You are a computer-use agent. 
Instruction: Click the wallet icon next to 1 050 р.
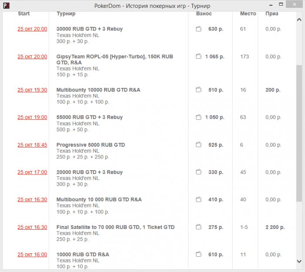point(199,118)
